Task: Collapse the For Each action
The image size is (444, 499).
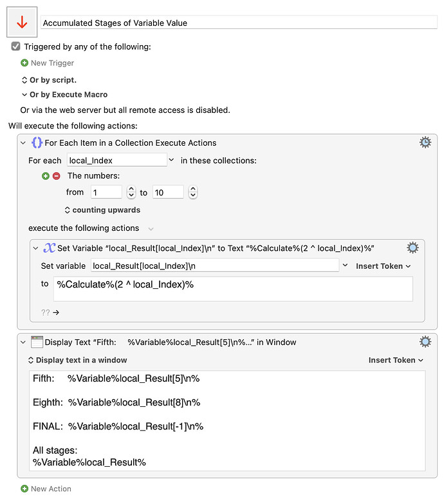Action: click(x=23, y=143)
